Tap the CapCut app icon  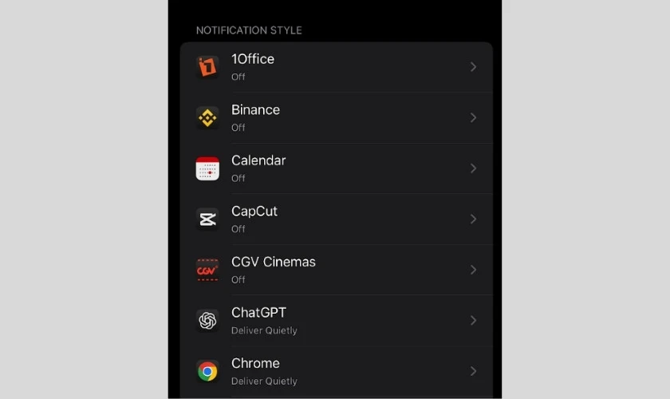pos(207,219)
